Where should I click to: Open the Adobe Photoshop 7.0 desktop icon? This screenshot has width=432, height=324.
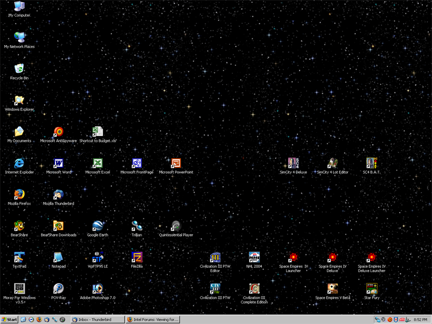coord(98,289)
